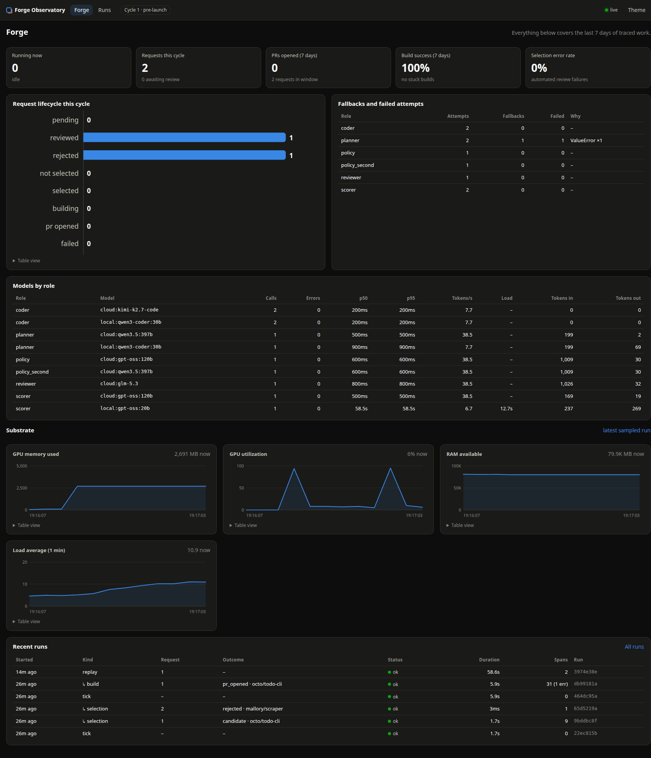Screen dimensions: 651x758
Task: Click the Requests this cycle card
Action: [x=199, y=68]
